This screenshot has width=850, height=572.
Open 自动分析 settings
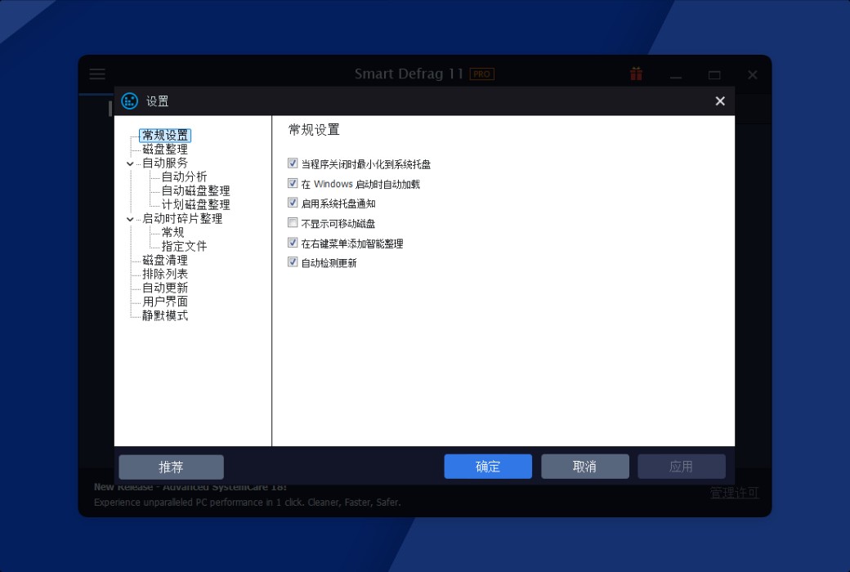pos(185,177)
